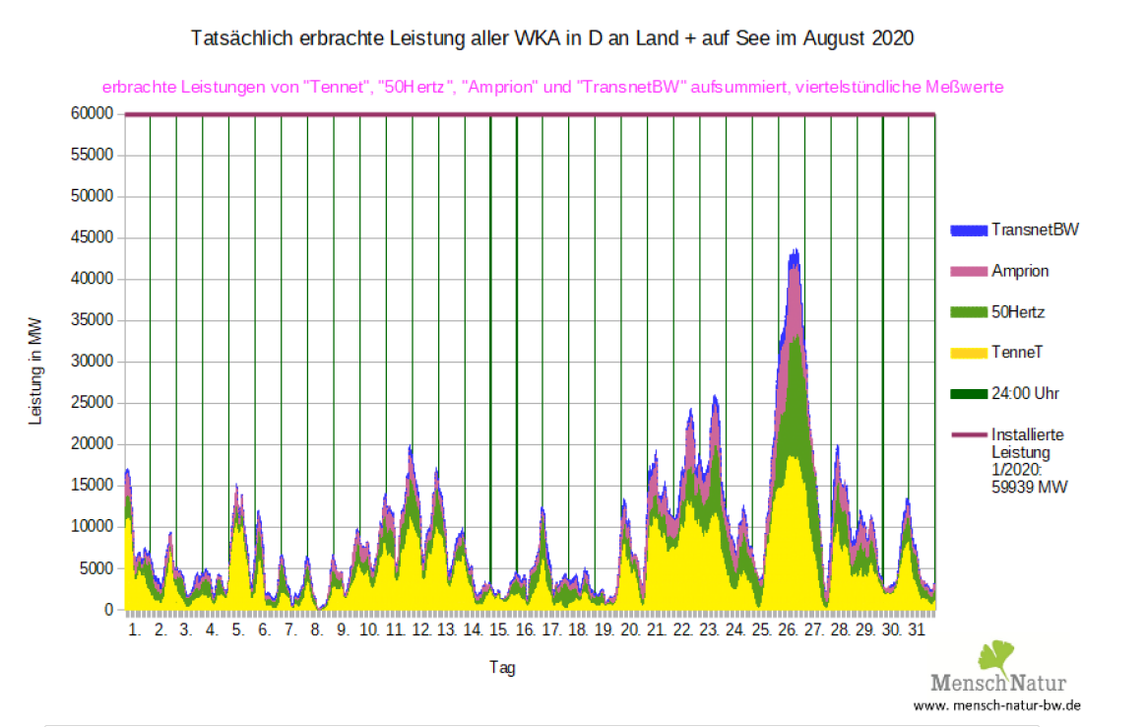Image resolution: width=1146 pixels, height=727 pixels.
Task: Click the dark green 24:00 Uhr legend marker
Action: point(968,394)
